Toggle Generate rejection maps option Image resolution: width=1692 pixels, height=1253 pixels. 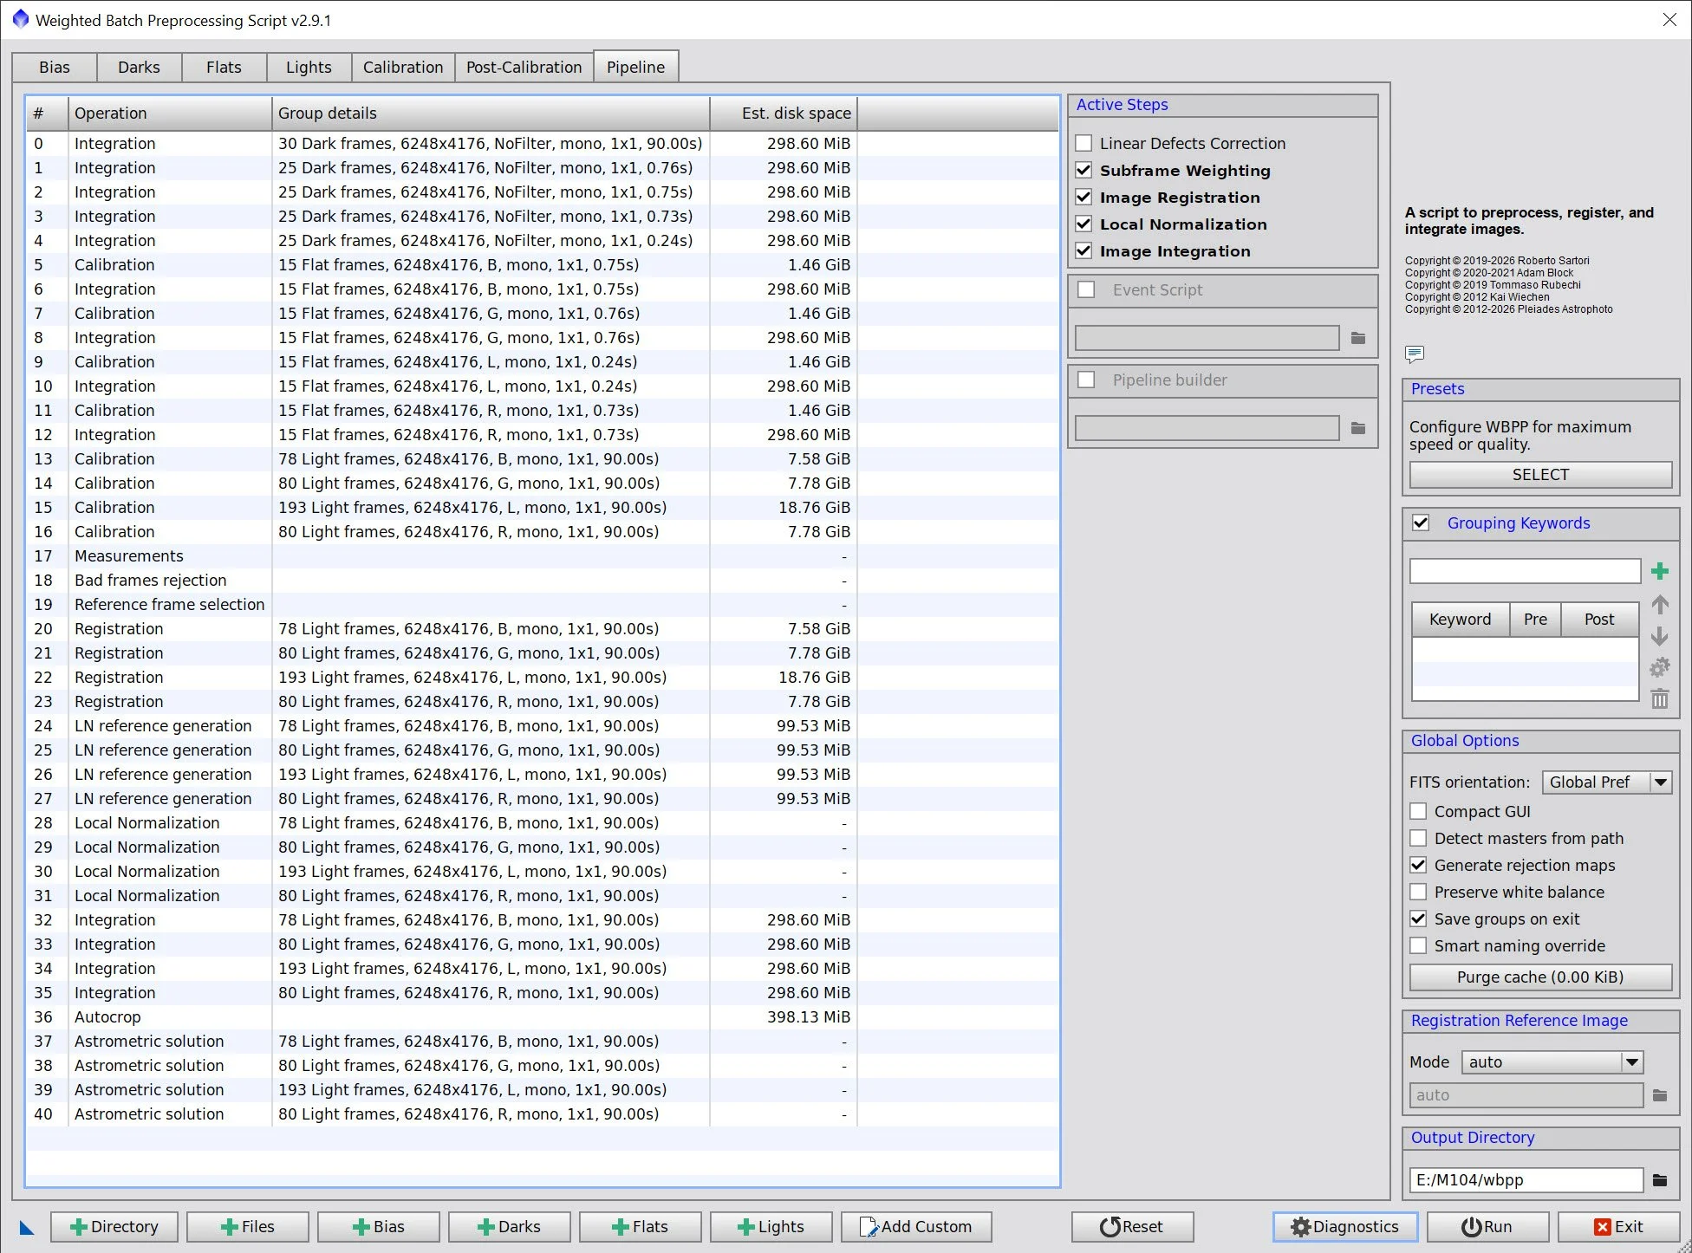tap(1418, 865)
